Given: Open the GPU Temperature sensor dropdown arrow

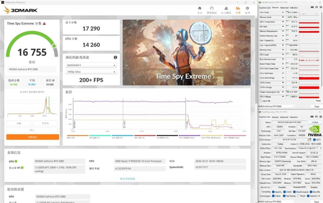Looking at the screenshot, I should click(283, 22).
